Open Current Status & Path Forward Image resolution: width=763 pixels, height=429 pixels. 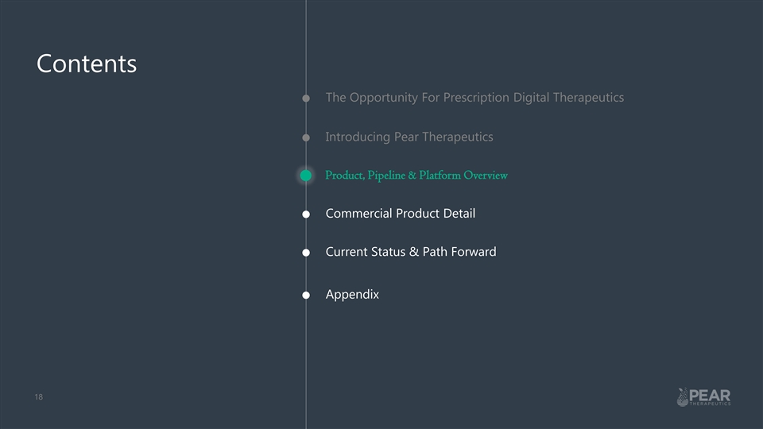coord(410,252)
